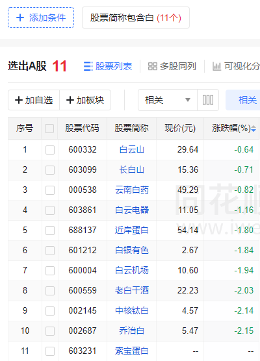Open the 乔治白 stock link
Image resolution: width=260 pixels, height=361 pixels.
tap(131, 331)
